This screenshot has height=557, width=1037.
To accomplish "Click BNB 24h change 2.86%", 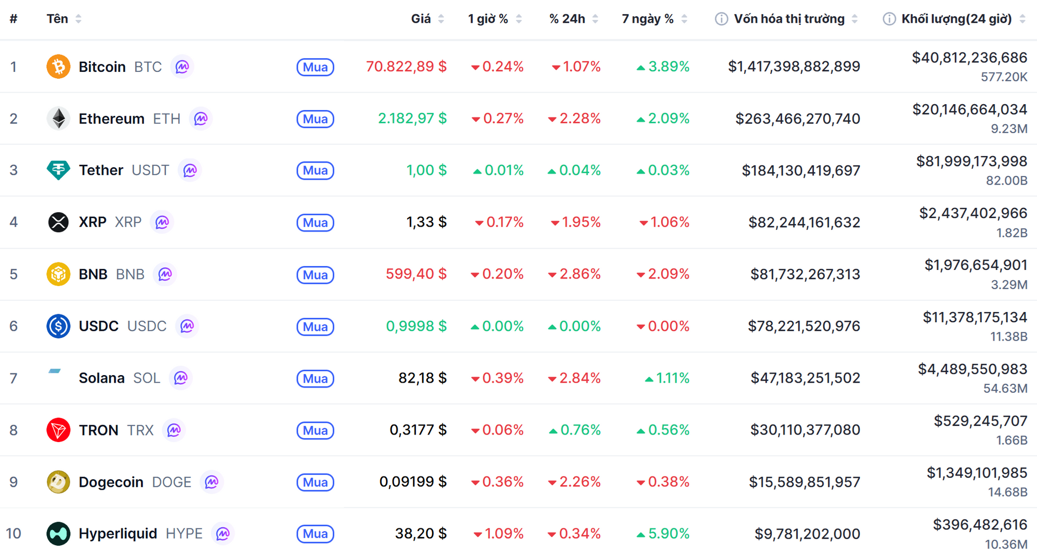I will (x=574, y=274).
